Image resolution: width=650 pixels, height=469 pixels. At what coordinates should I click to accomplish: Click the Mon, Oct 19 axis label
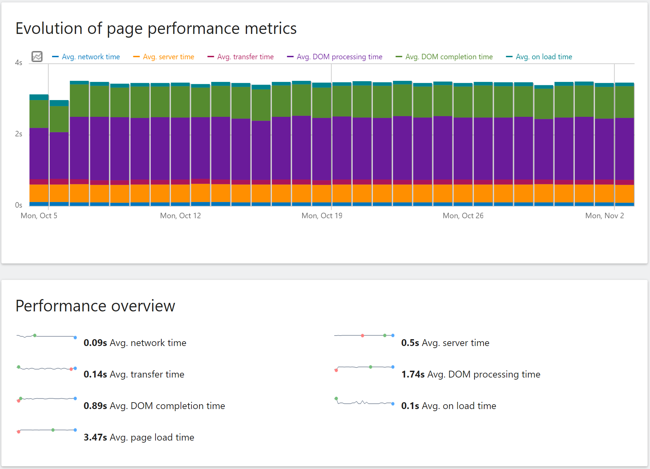[x=322, y=215]
